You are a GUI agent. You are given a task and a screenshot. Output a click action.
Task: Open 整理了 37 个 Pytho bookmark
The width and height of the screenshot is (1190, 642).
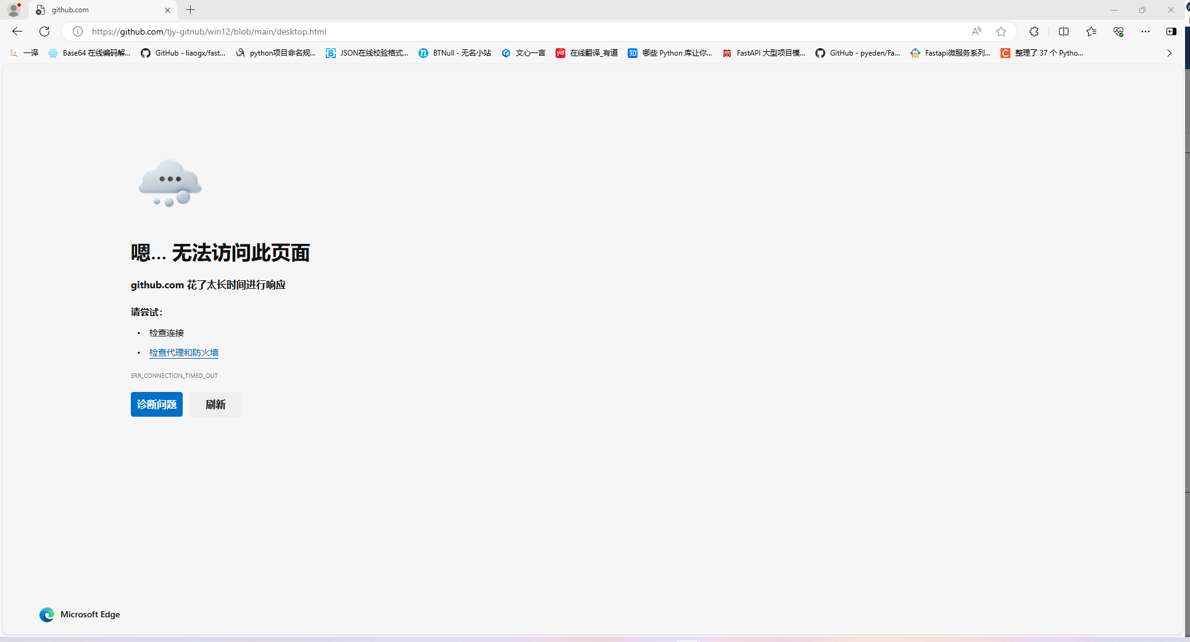click(x=1042, y=53)
